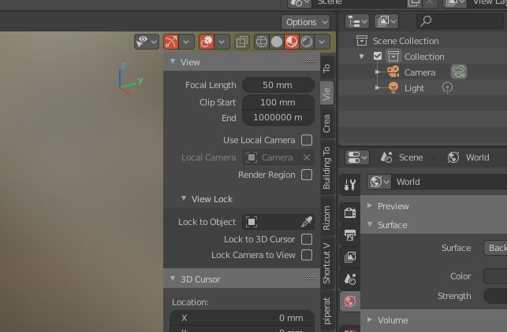
Task: Enable Use Local Camera checkbox
Action: (x=307, y=140)
